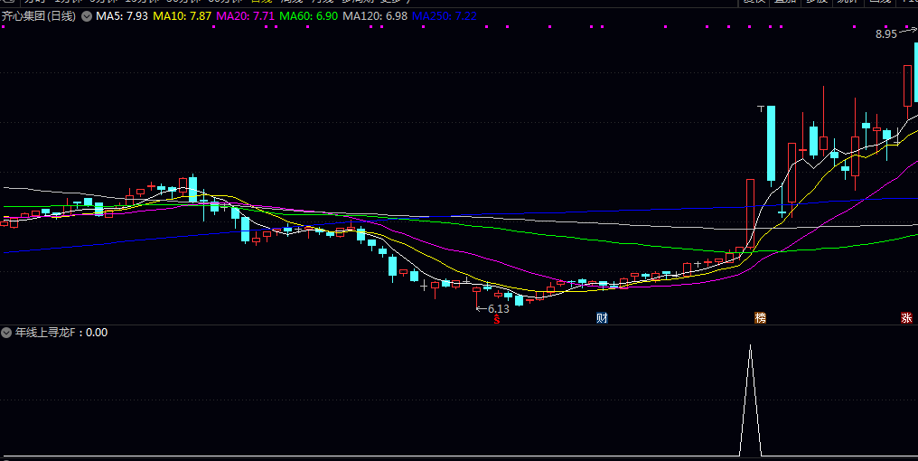Click the 8.95 high price annotation
Image resolution: width=918 pixels, height=461 pixels.
click(x=885, y=34)
